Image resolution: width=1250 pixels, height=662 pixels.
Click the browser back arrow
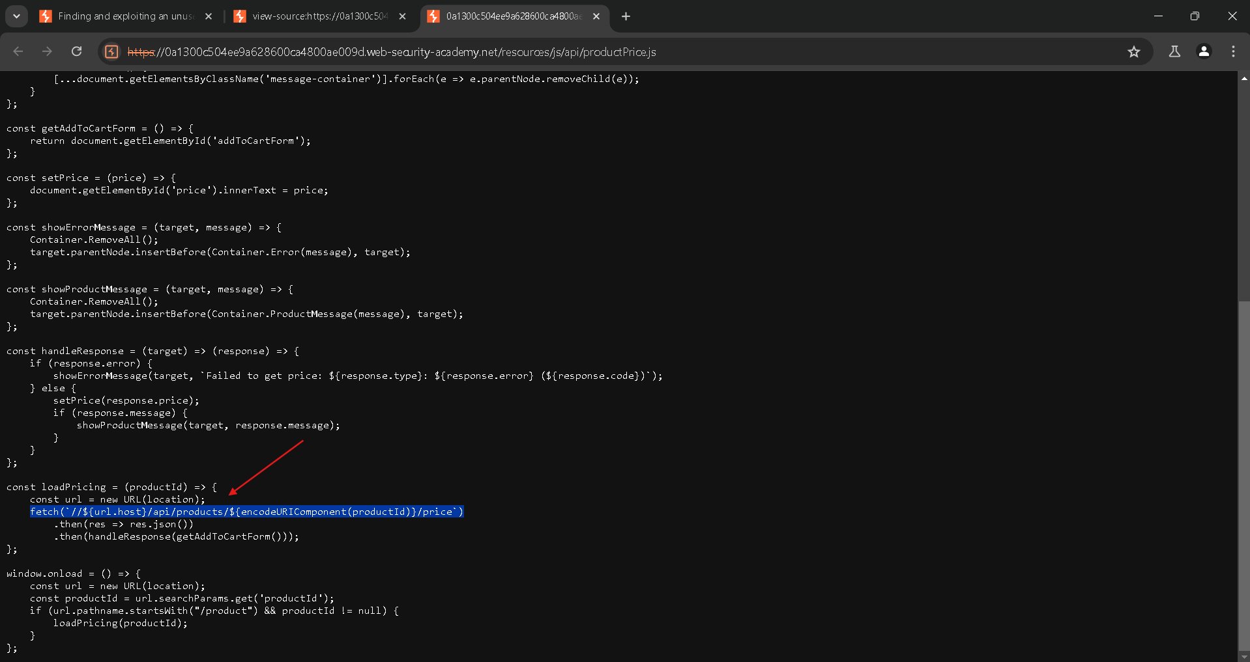[x=18, y=51]
